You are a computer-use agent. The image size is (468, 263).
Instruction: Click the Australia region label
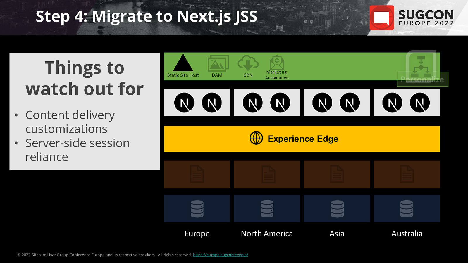pyautogui.click(x=407, y=233)
